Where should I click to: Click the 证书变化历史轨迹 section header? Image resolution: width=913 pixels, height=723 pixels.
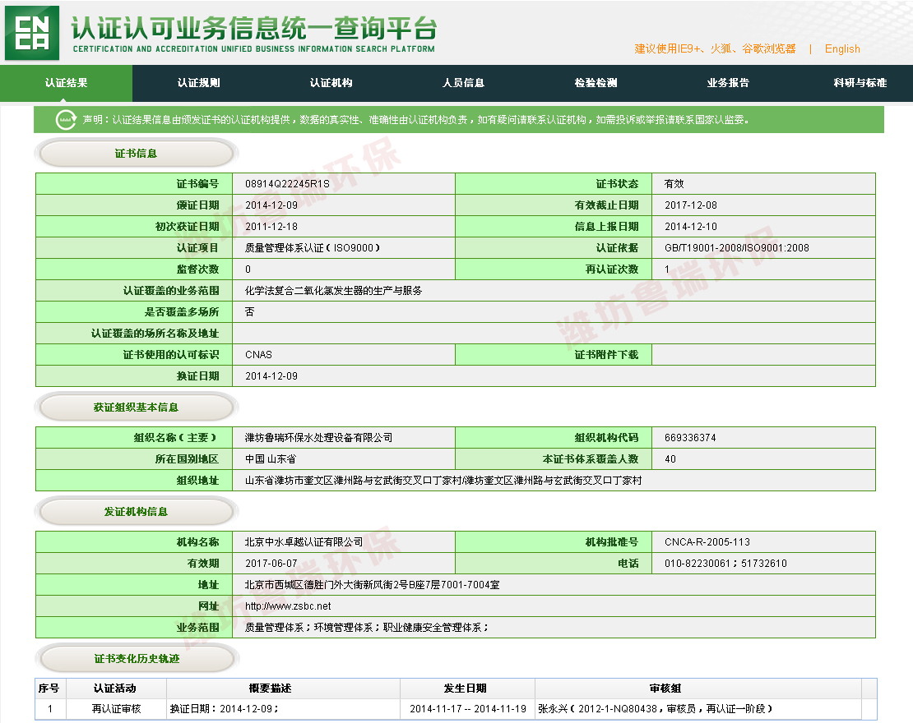click(137, 658)
